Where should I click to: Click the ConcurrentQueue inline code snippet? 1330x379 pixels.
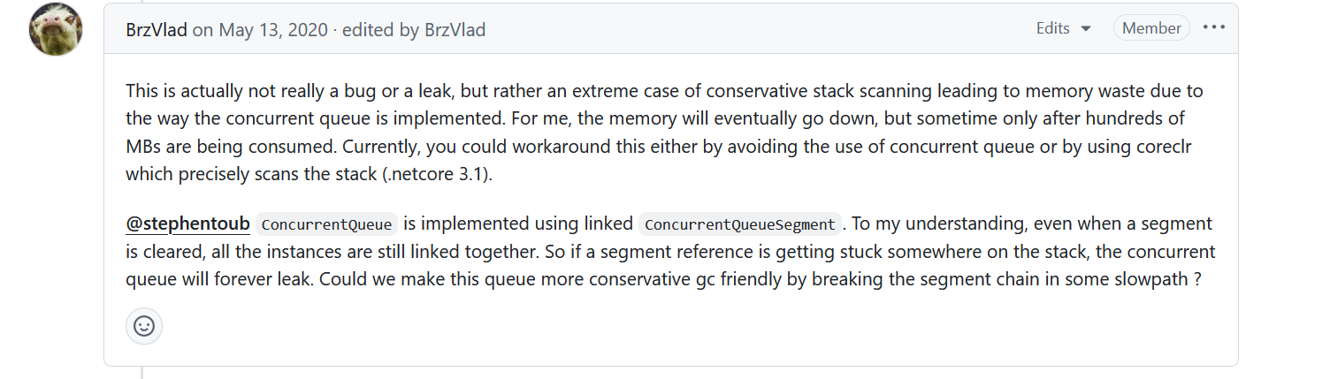[x=327, y=224]
